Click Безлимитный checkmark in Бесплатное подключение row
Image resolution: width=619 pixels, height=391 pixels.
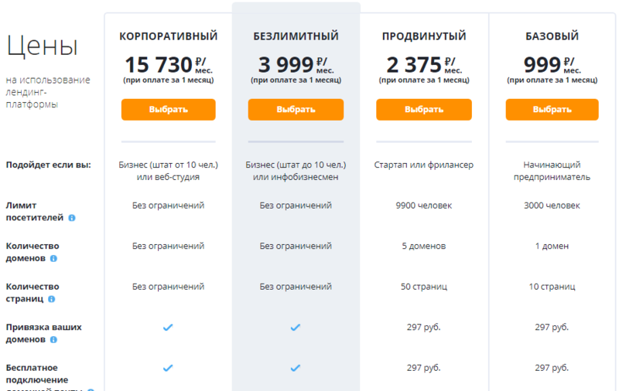[295, 368]
